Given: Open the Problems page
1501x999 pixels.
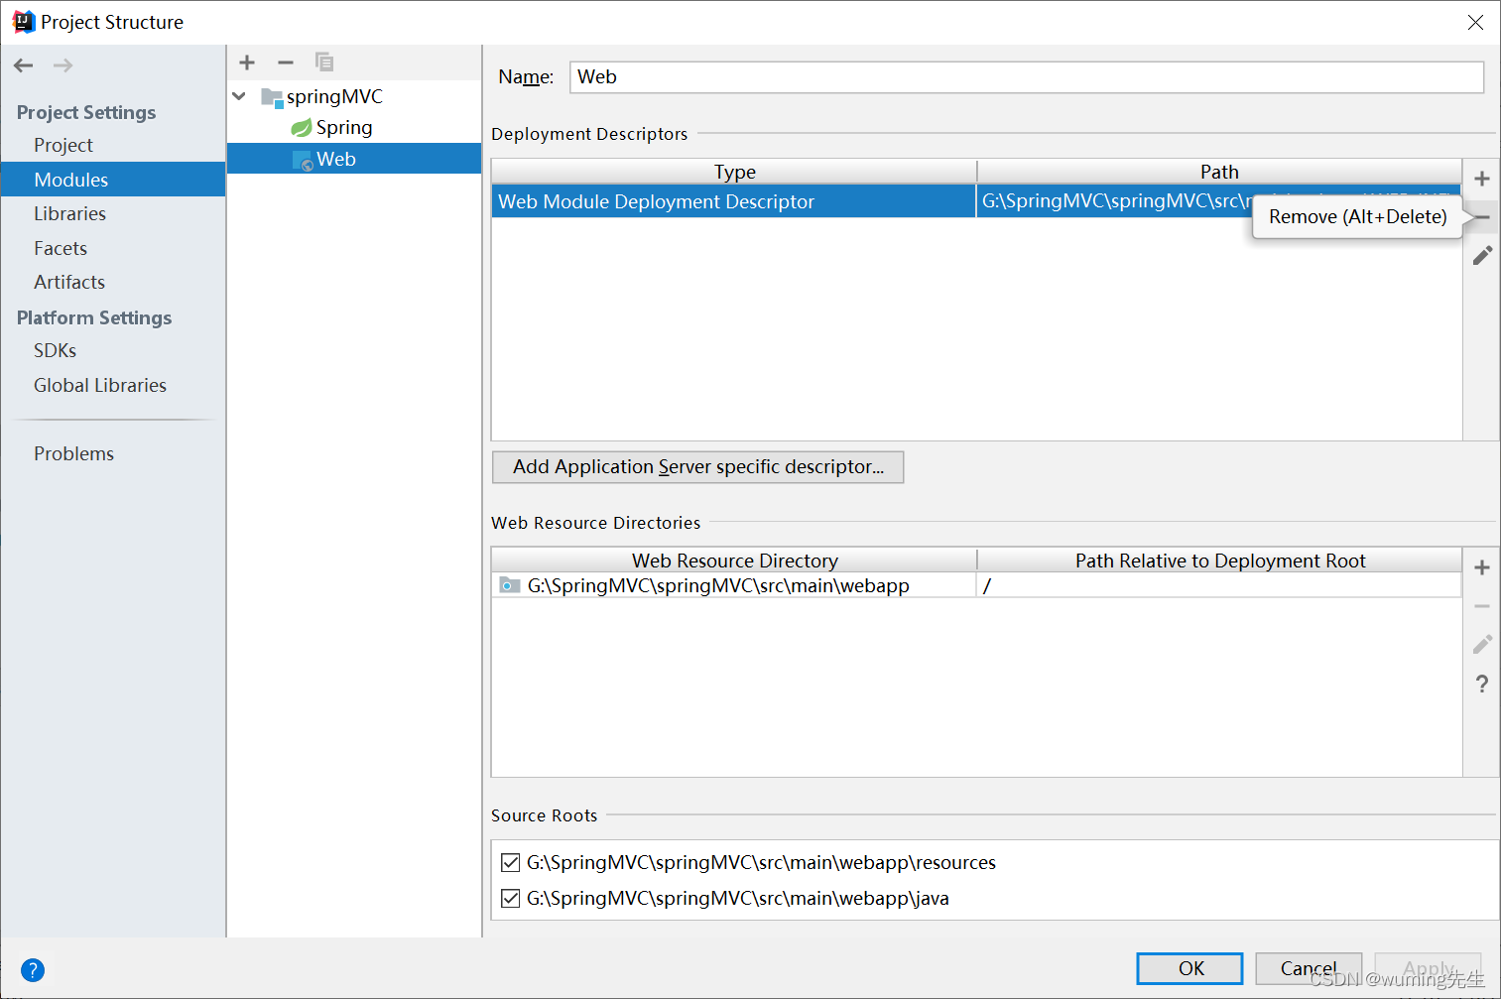Looking at the screenshot, I should (x=73, y=453).
